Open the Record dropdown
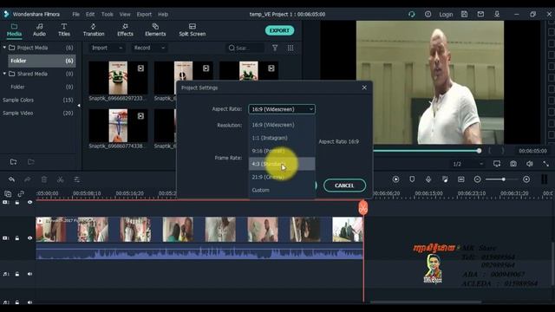Image resolution: width=555 pixels, height=312 pixels. click(x=148, y=48)
